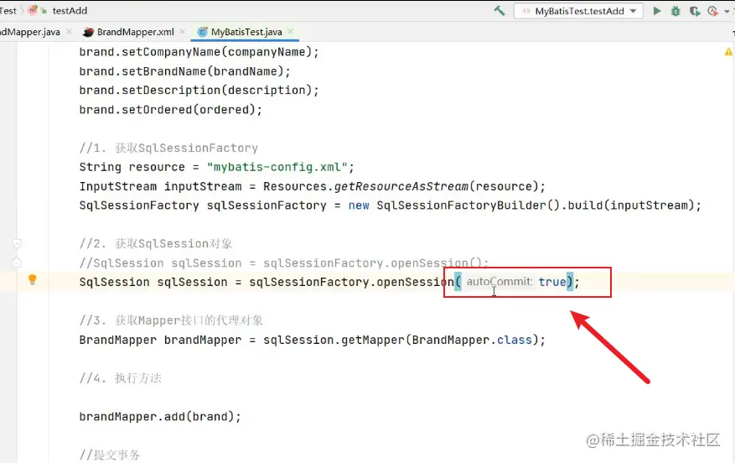The width and height of the screenshot is (735, 463).
Task: Open the MyBatisTest.testAdd run configuration dropdown
Action: [x=578, y=11]
